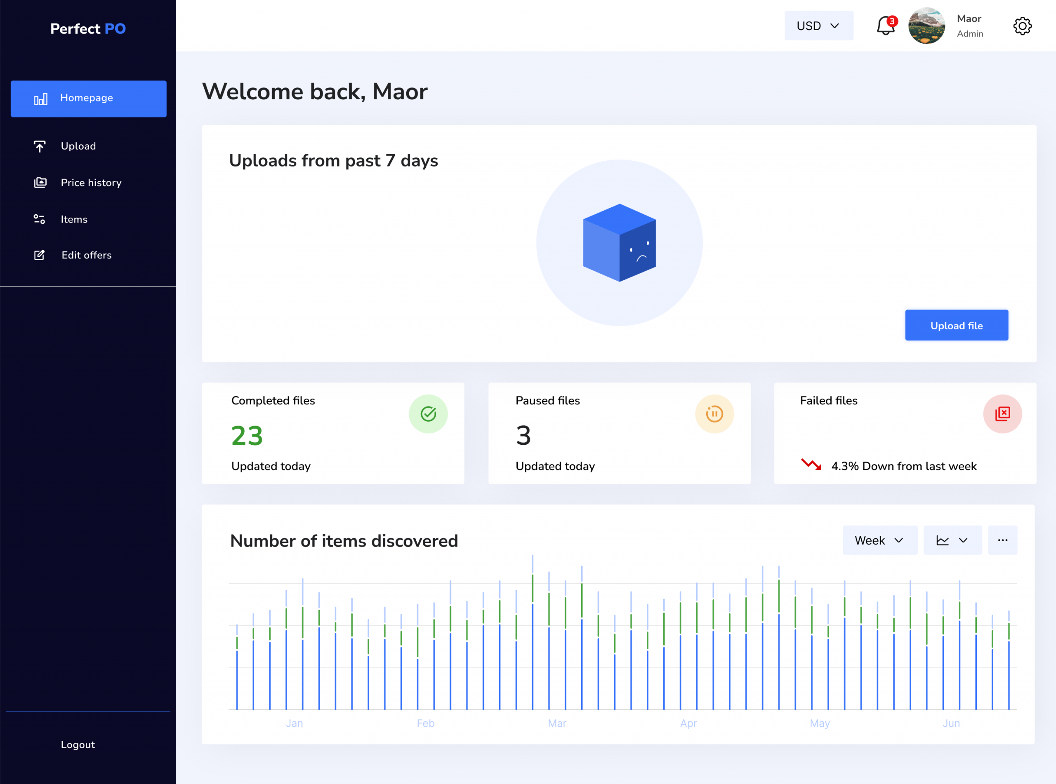Expand the USD currency dropdown
The width and height of the screenshot is (1056, 784).
coord(818,26)
